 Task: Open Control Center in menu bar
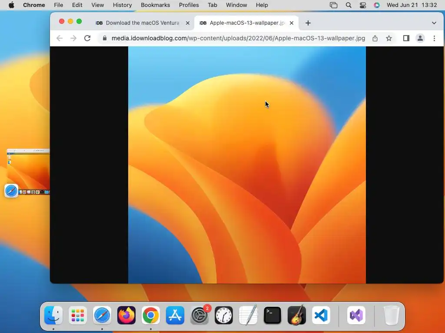[363, 5]
